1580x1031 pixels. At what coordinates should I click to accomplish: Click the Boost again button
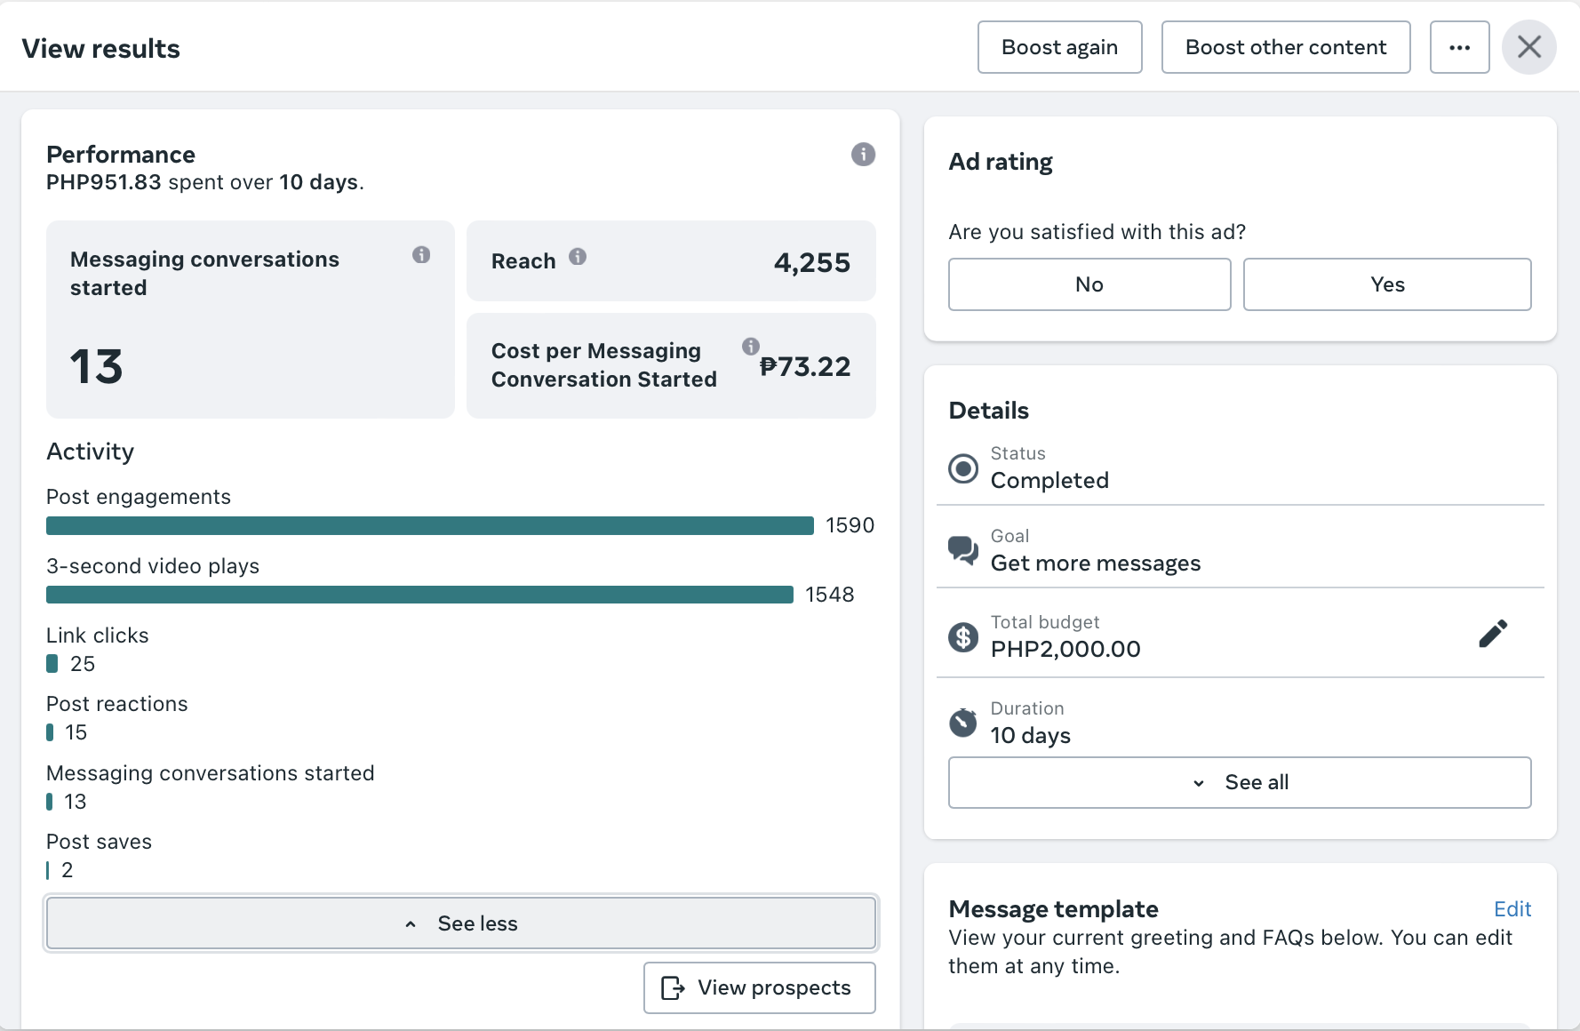click(x=1059, y=48)
